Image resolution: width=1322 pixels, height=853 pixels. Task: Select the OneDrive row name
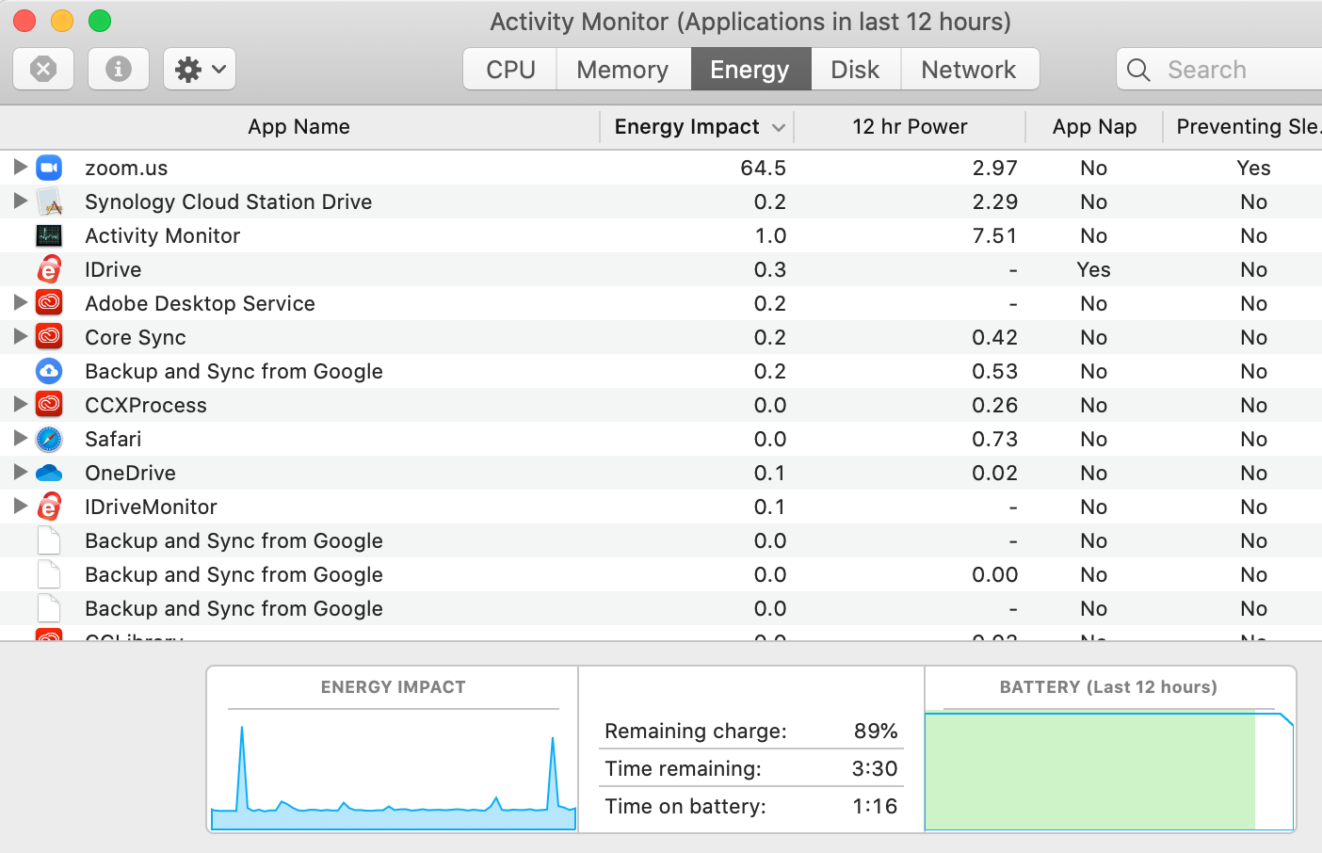click(131, 474)
